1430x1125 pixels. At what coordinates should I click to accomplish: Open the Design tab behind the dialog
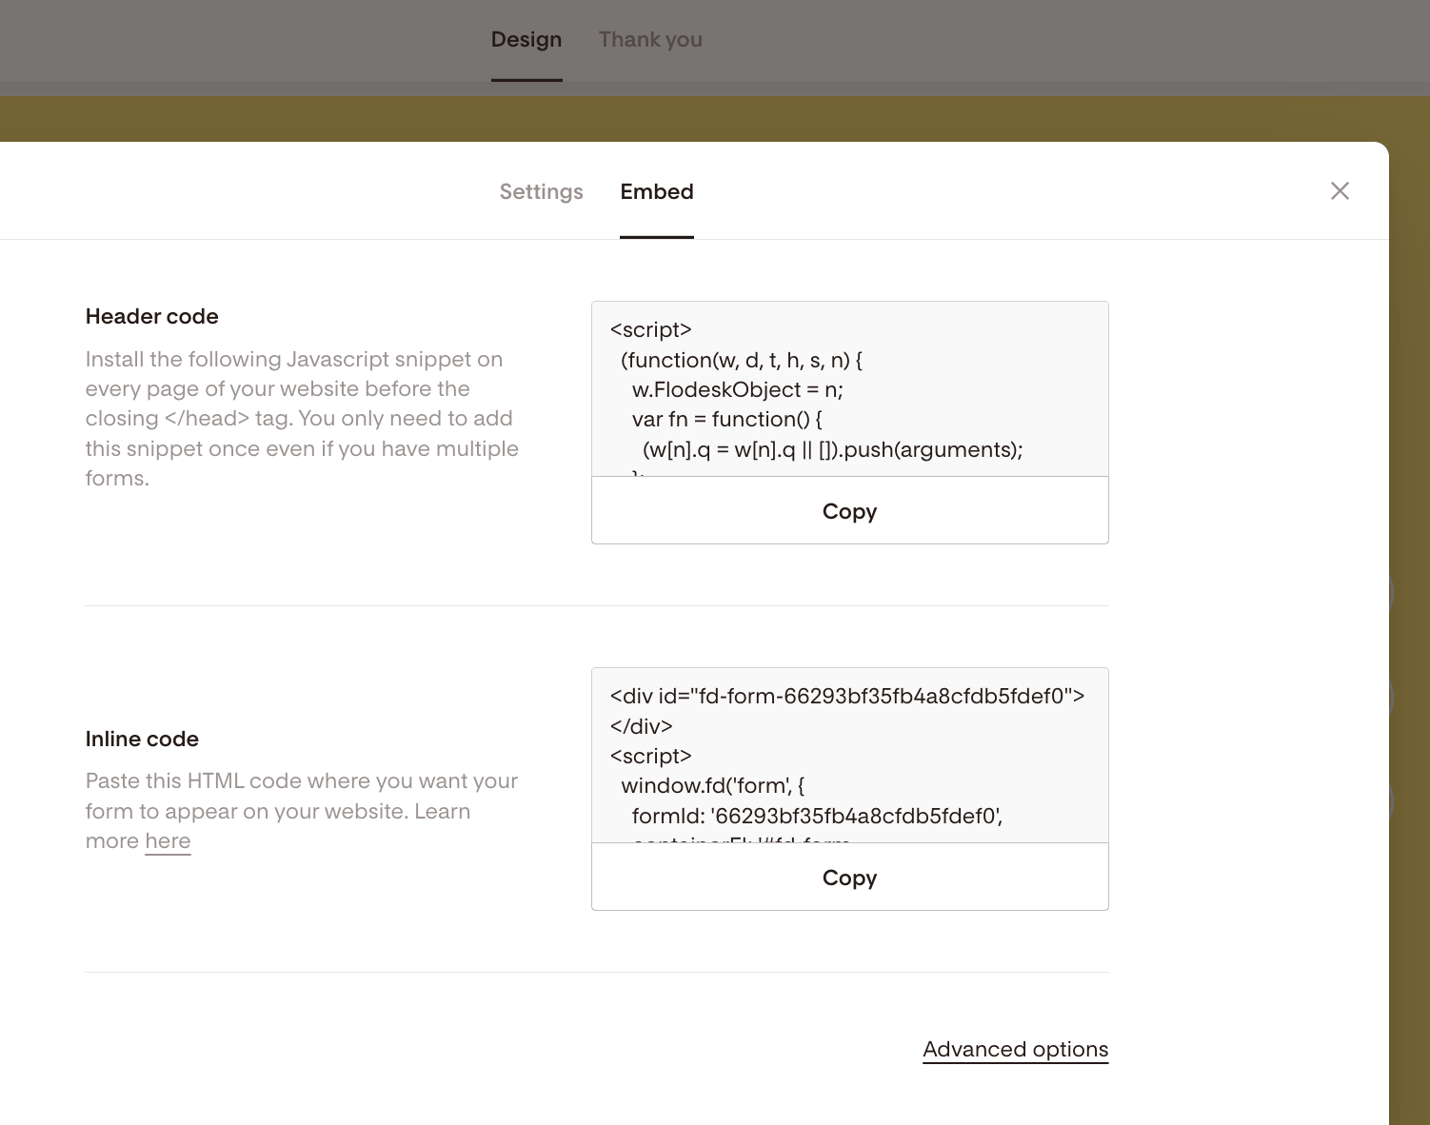526,40
